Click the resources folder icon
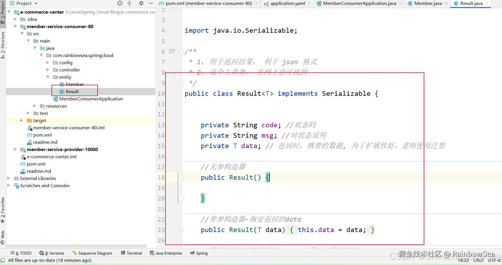 coord(42,106)
